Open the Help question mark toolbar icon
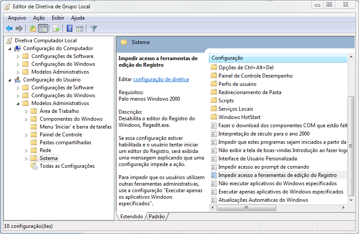This screenshot has width=359, height=234. [70, 29]
